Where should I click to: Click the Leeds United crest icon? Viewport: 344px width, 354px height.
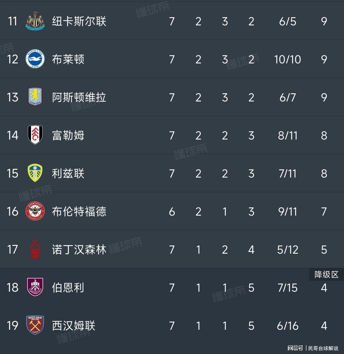[x=35, y=173]
